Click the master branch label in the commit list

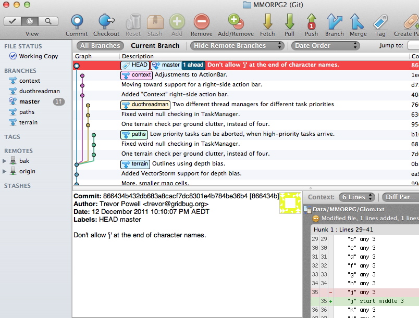click(x=166, y=65)
